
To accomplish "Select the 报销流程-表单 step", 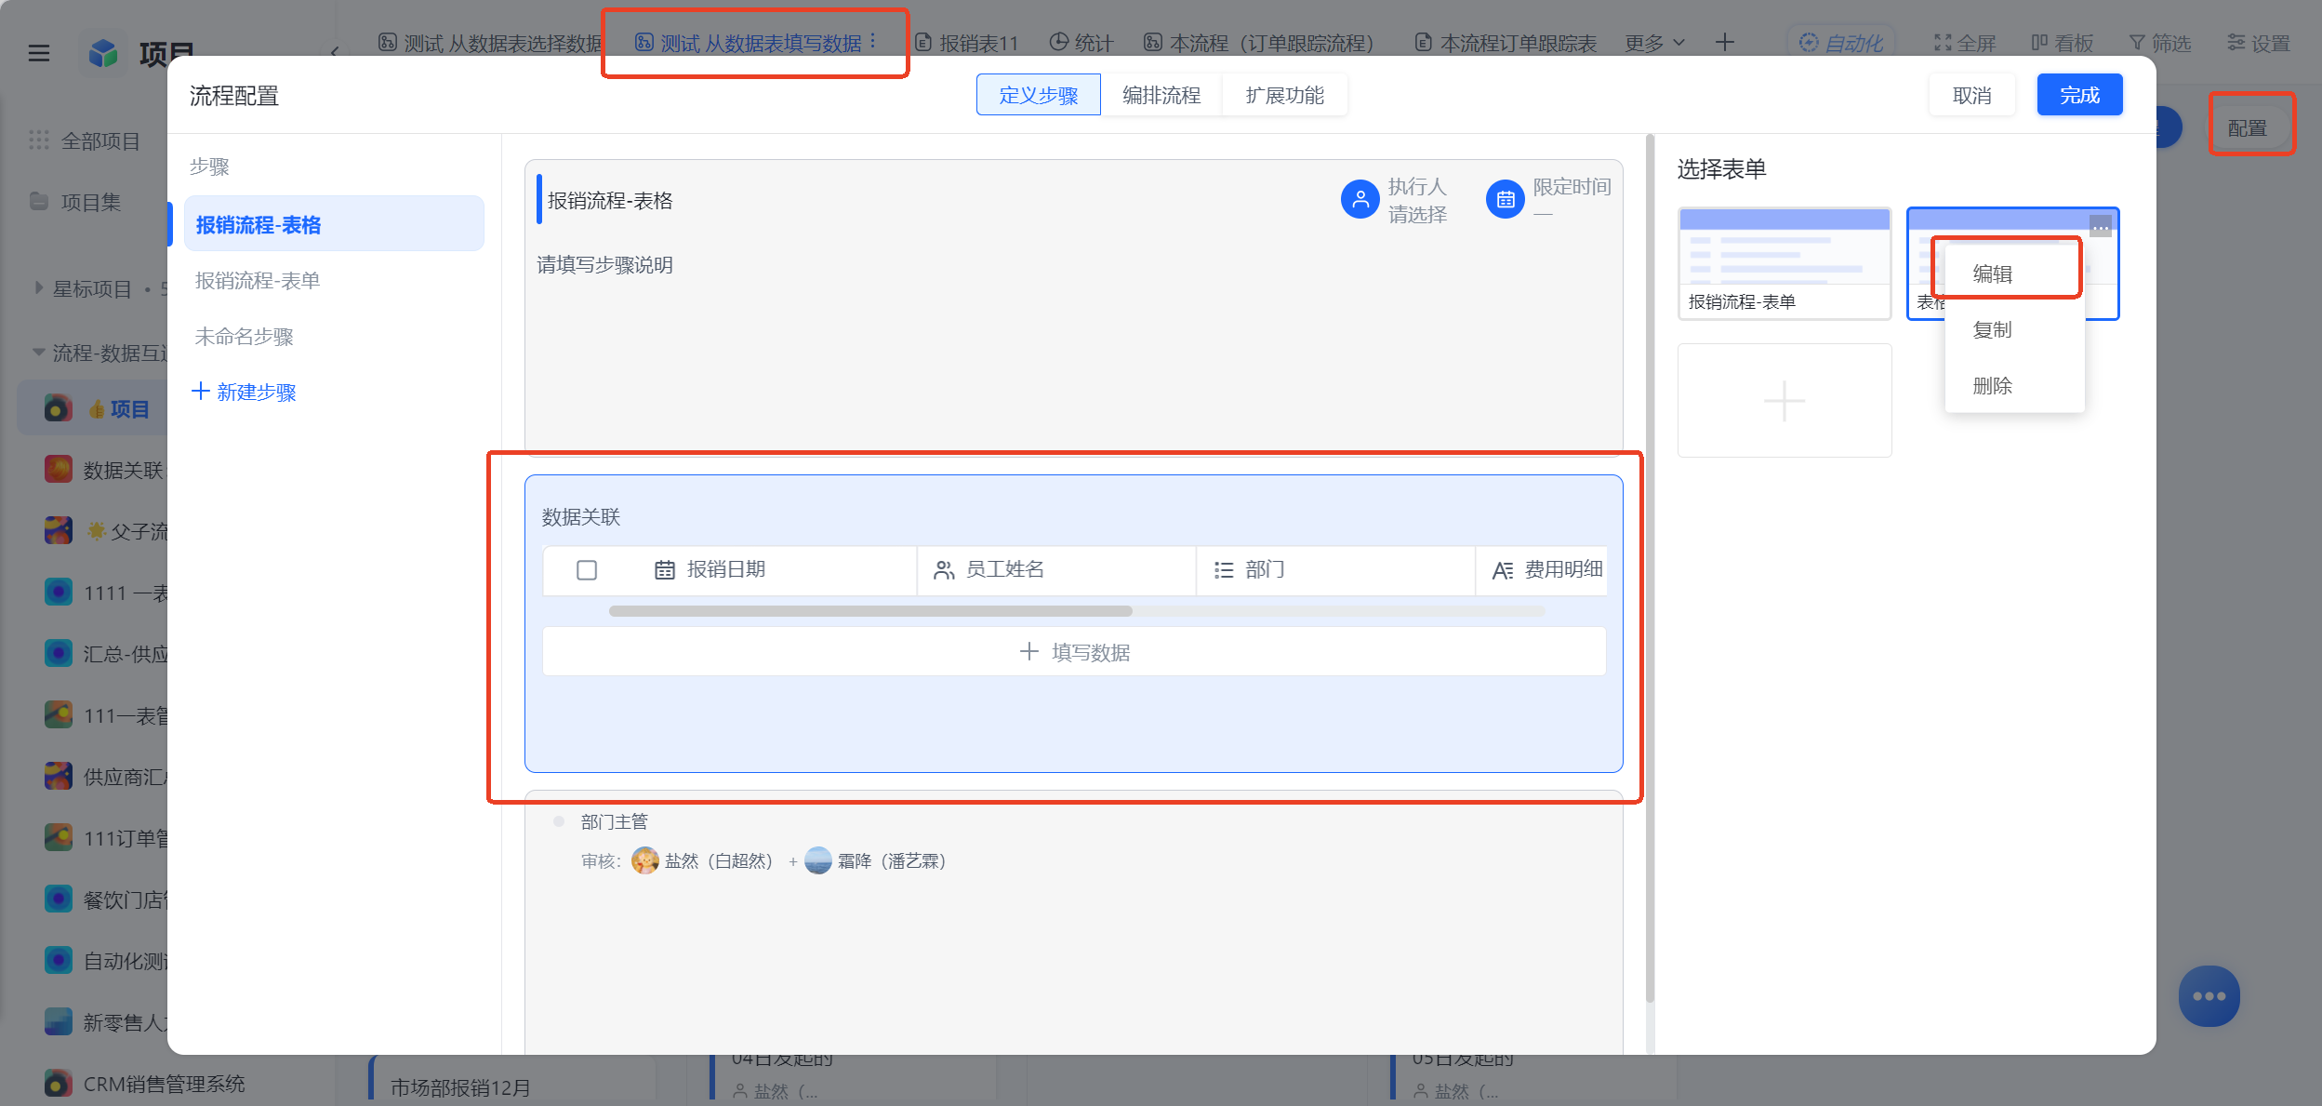I will pyautogui.click(x=334, y=280).
